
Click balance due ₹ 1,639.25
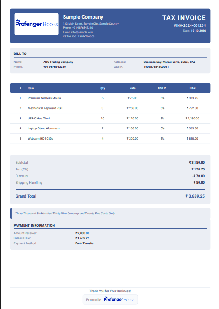pos(82,238)
